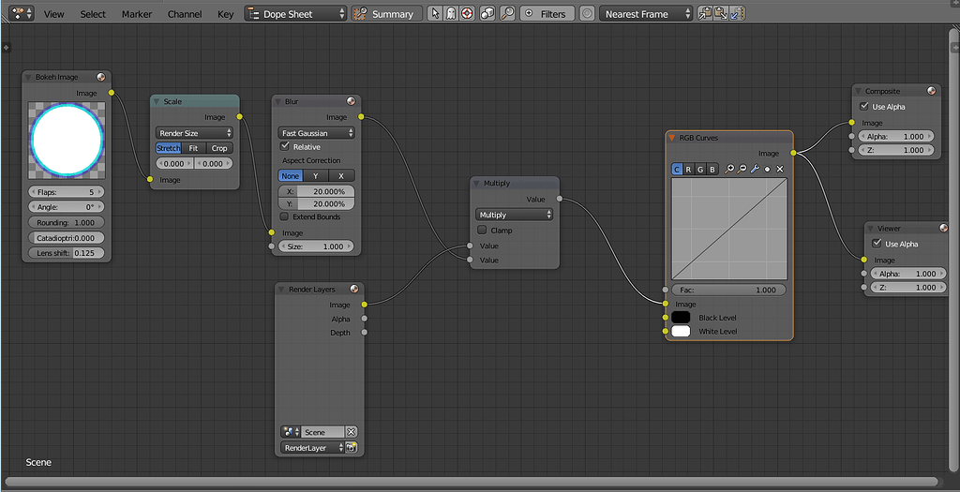Open the Key menu
The image size is (960, 492).
click(x=225, y=13)
